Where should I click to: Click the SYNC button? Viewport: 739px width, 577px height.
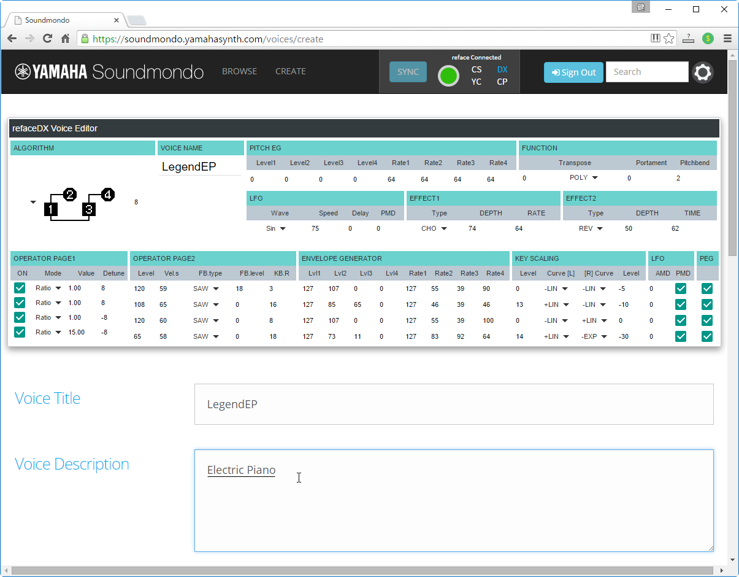click(408, 72)
